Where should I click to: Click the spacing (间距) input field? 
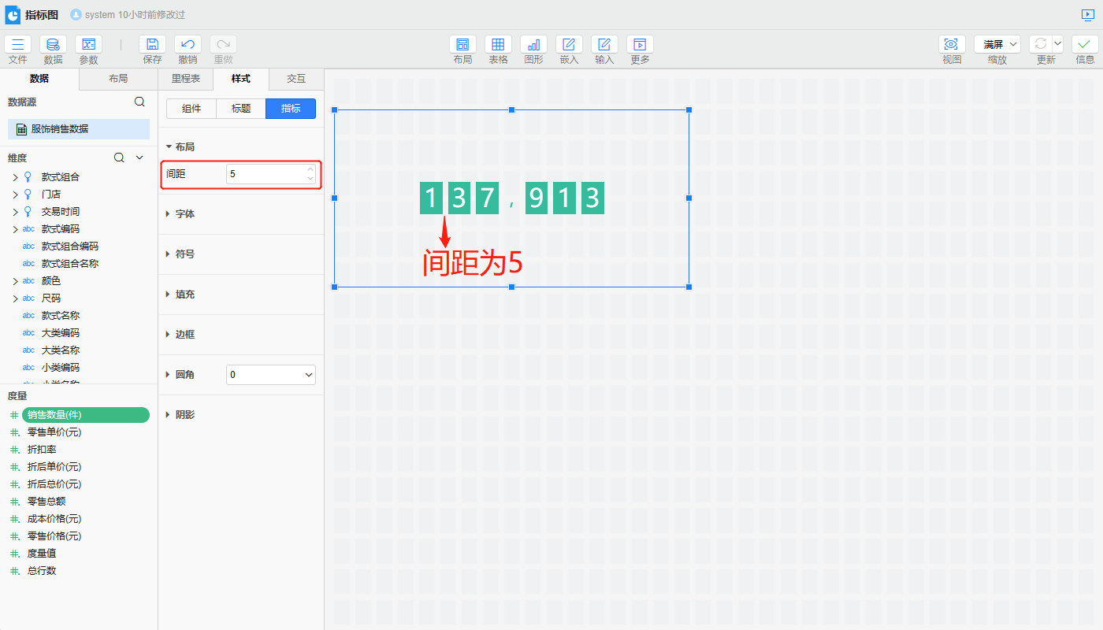(x=265, y=174)
